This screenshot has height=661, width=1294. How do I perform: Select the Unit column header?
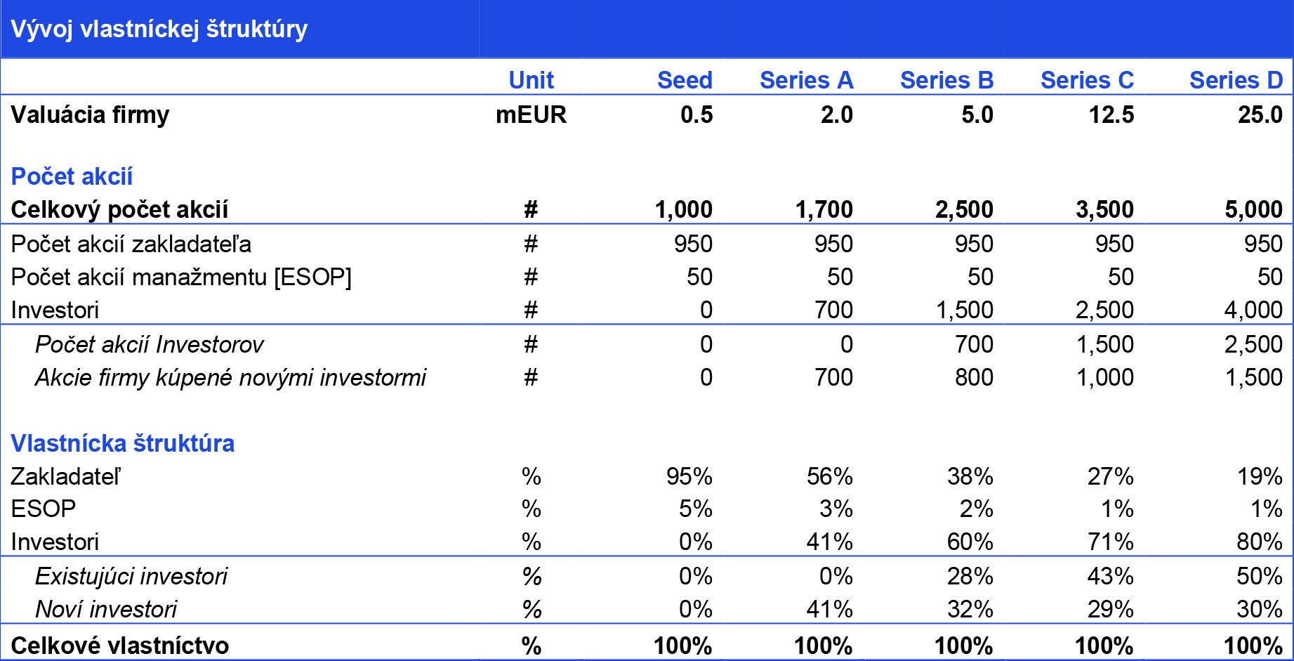coord(531,80)
